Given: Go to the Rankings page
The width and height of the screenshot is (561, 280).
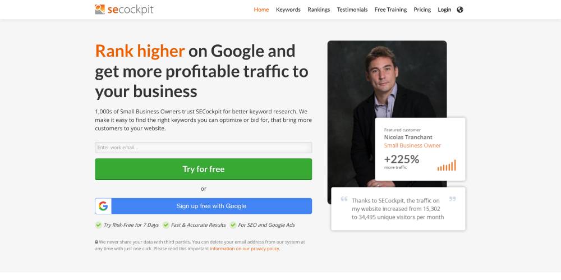Looking at the screenshot, I should point(319,10).
